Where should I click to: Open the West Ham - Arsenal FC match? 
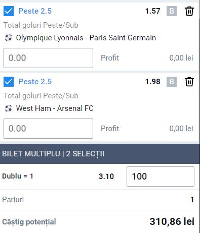[55, 108]
